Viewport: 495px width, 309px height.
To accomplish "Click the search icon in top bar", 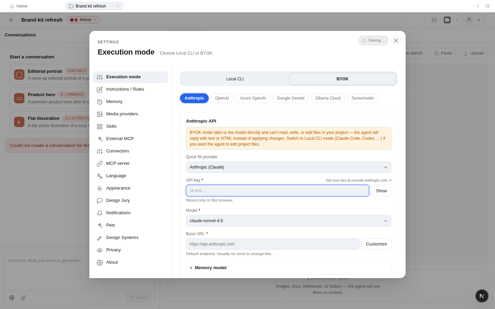I will pos(487,6).
